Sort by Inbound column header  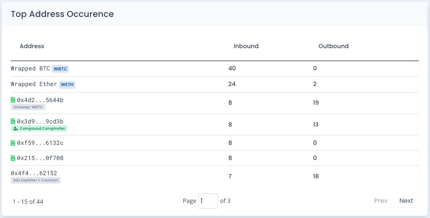point(246,46)
